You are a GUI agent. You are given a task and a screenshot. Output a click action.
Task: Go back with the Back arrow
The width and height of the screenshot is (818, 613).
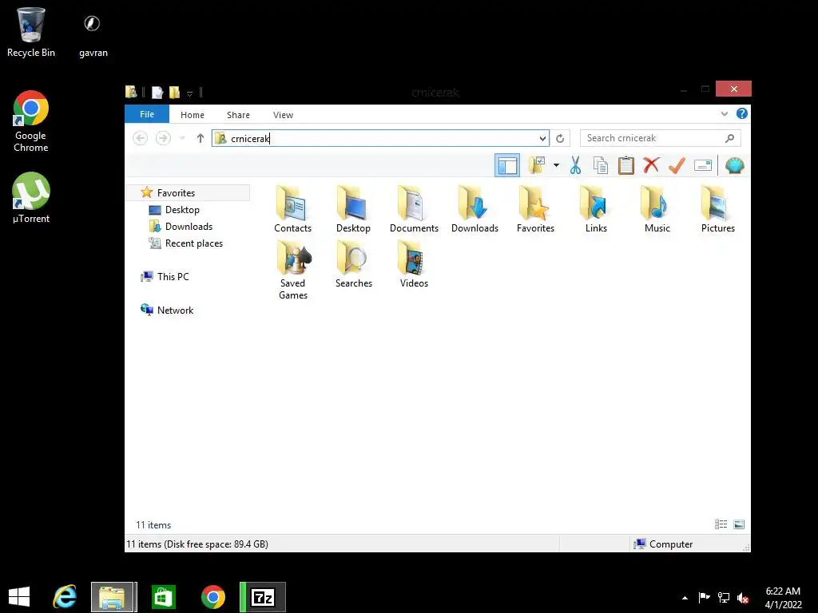141,138
